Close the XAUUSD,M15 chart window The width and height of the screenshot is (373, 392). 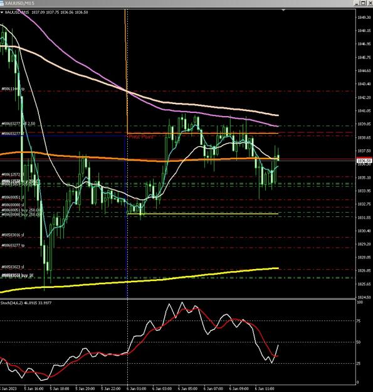(x=370, y=3)
